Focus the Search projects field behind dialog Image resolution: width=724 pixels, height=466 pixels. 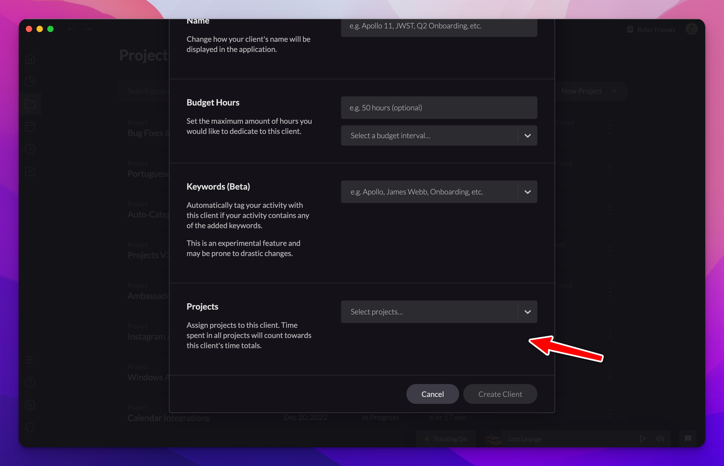click(x=144, y=91)
